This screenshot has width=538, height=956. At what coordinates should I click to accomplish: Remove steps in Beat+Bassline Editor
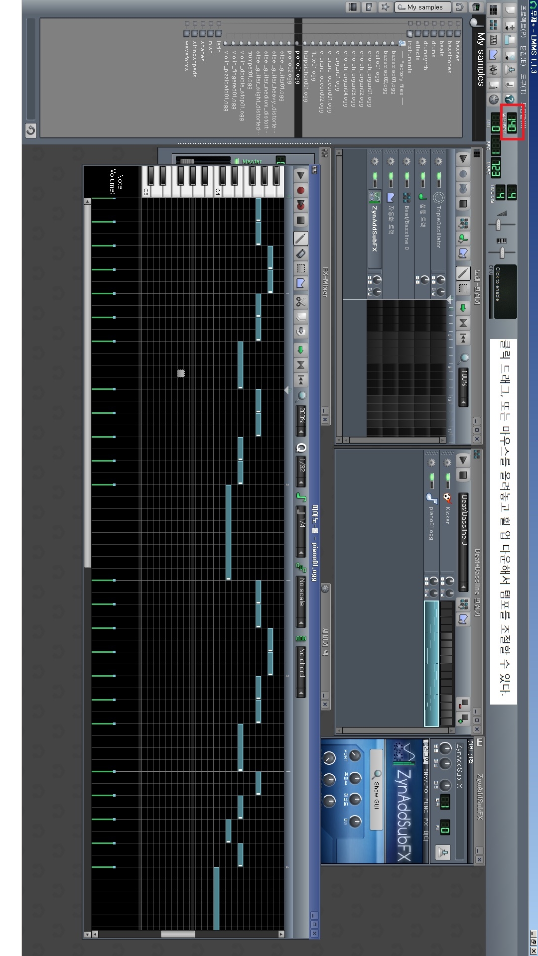coord(463,704)
